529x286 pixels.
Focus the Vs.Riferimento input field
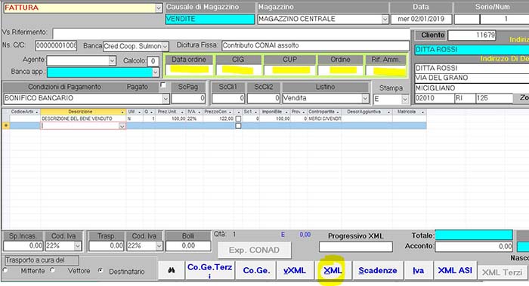tap(231, 33)
